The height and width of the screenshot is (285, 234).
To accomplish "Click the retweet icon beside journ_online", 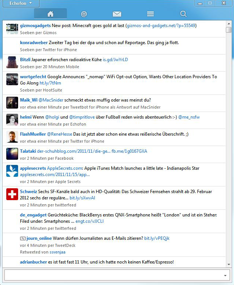I will [x=23, y=238].
